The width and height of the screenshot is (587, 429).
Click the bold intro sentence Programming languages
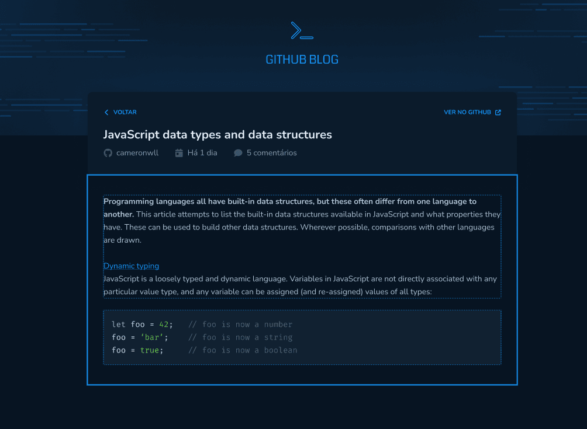point(290,208)
